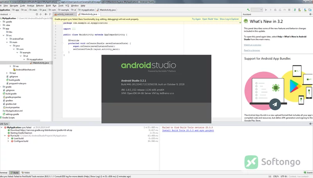Expand the Configure build node
This screenshot has height=178, width=313.
pyautogui.click(x=8, y=141)
